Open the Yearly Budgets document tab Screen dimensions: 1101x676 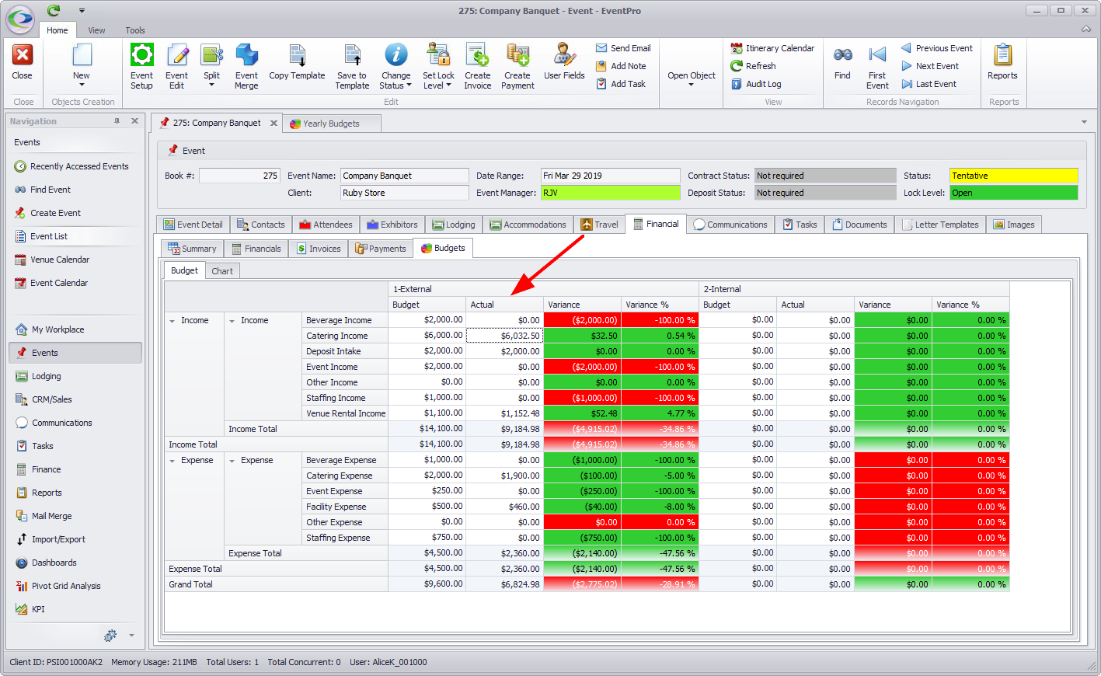331,124
